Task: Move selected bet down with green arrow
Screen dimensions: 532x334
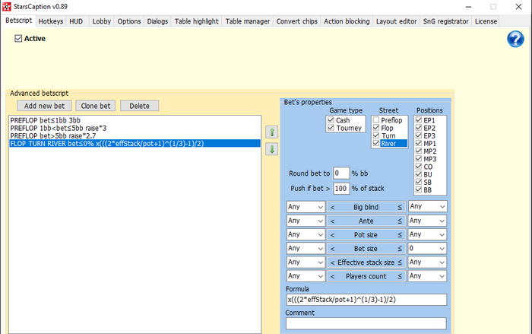Action: [271, 149]
